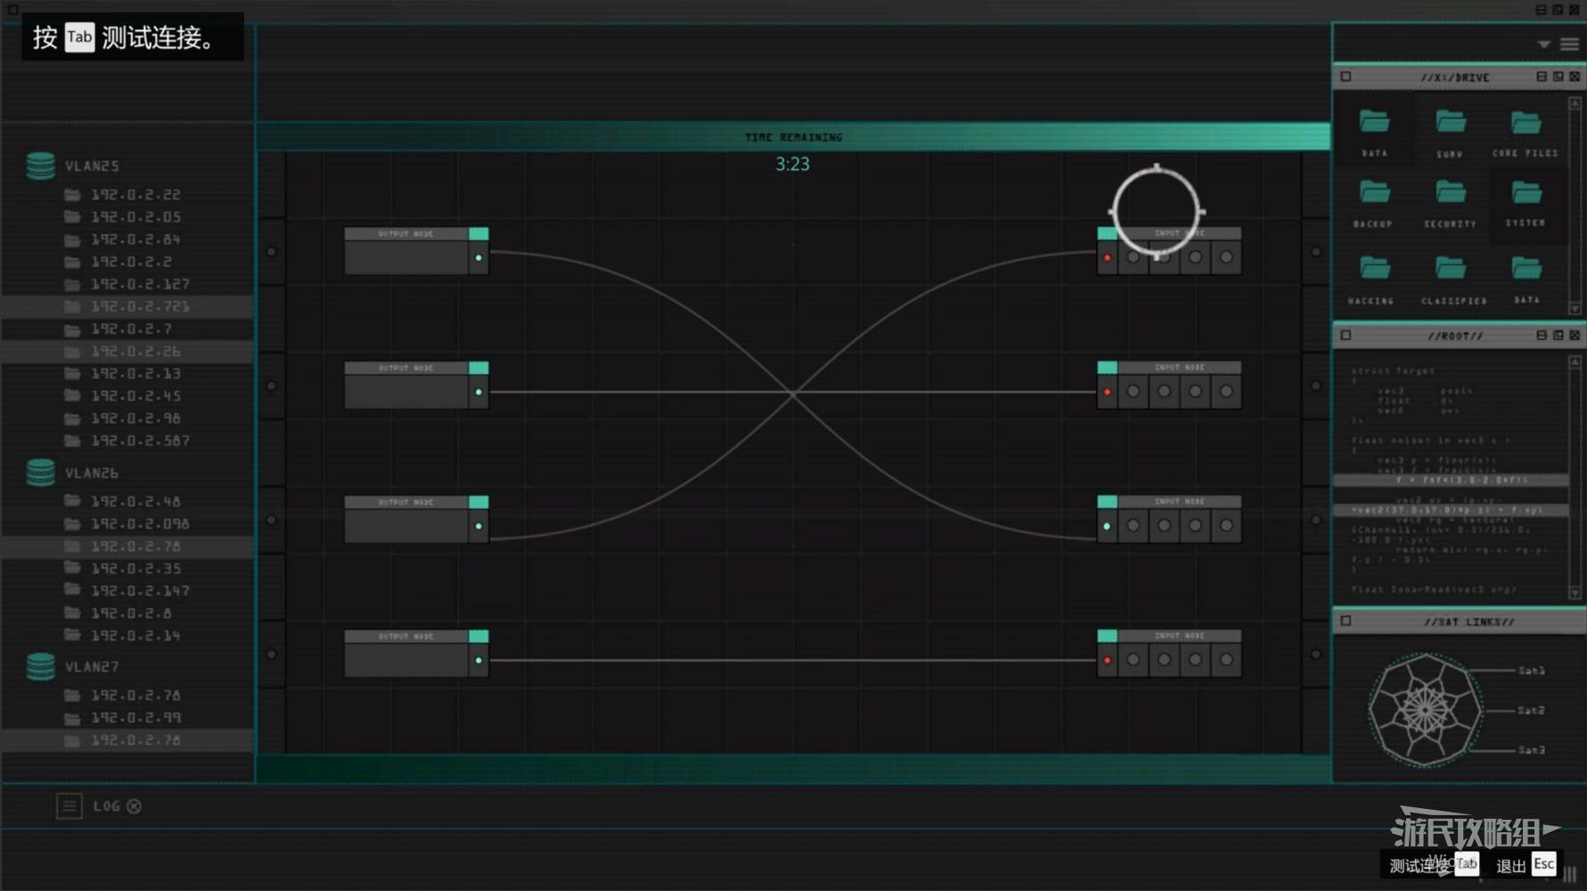Expand the VLAN26 tree label
Screen dimensions: 1587x891
(92, 472)
